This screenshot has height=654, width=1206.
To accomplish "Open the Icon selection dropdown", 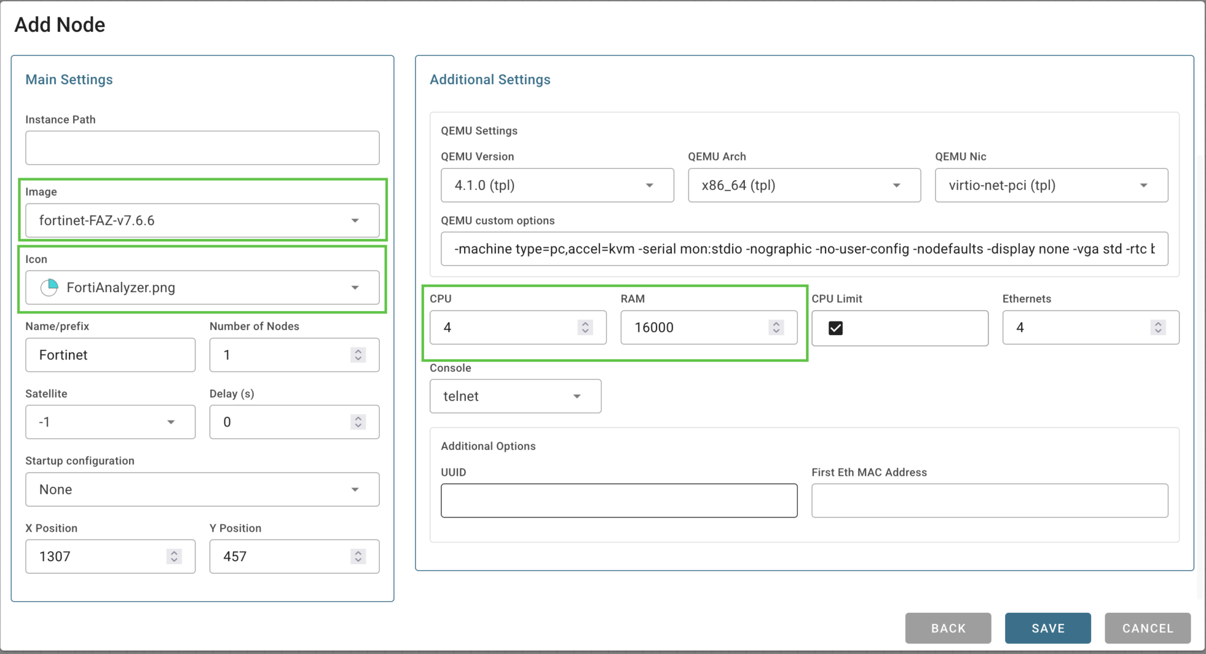I will [354, 288].
